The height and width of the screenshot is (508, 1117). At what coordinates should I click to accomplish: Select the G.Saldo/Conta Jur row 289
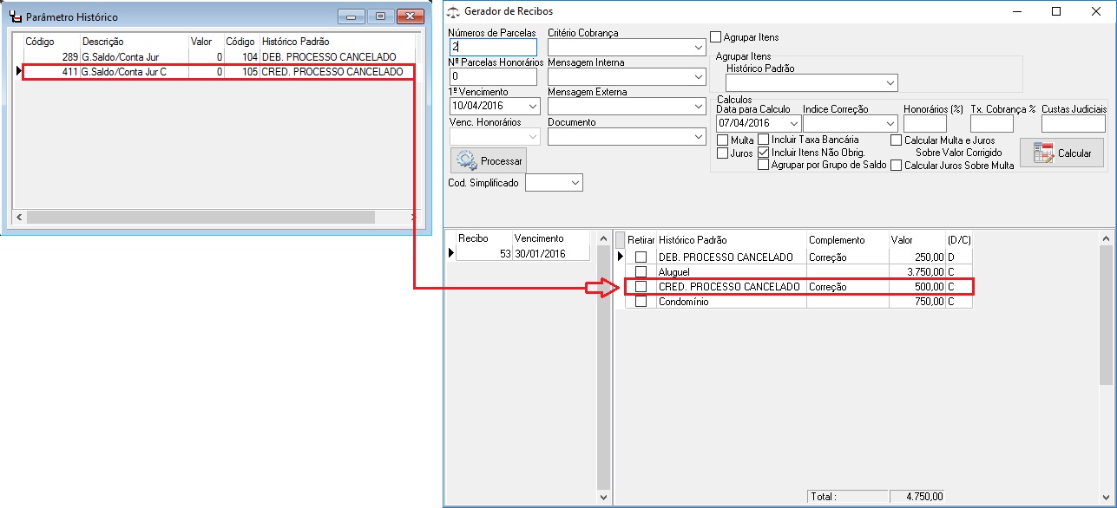[x=120, y=57]
